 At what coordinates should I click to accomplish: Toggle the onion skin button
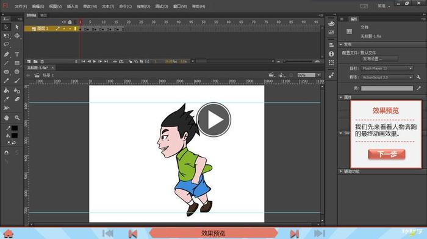pos(131,61)
